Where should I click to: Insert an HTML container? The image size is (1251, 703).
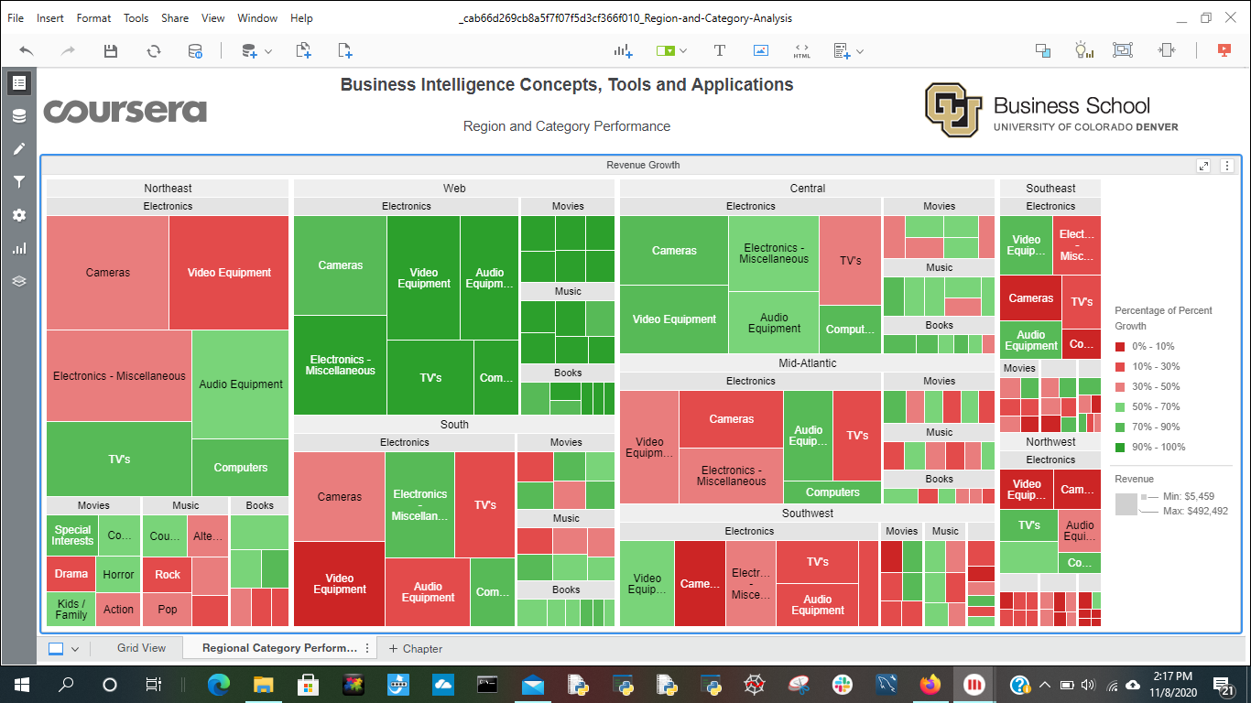coord(801,51)
